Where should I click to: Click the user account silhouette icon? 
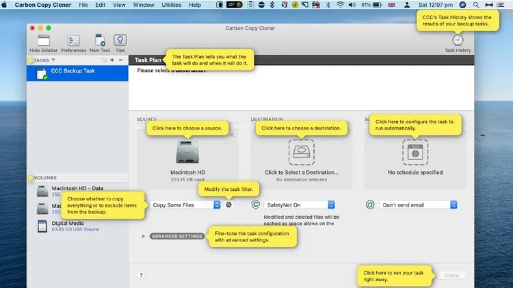(407, 5)
